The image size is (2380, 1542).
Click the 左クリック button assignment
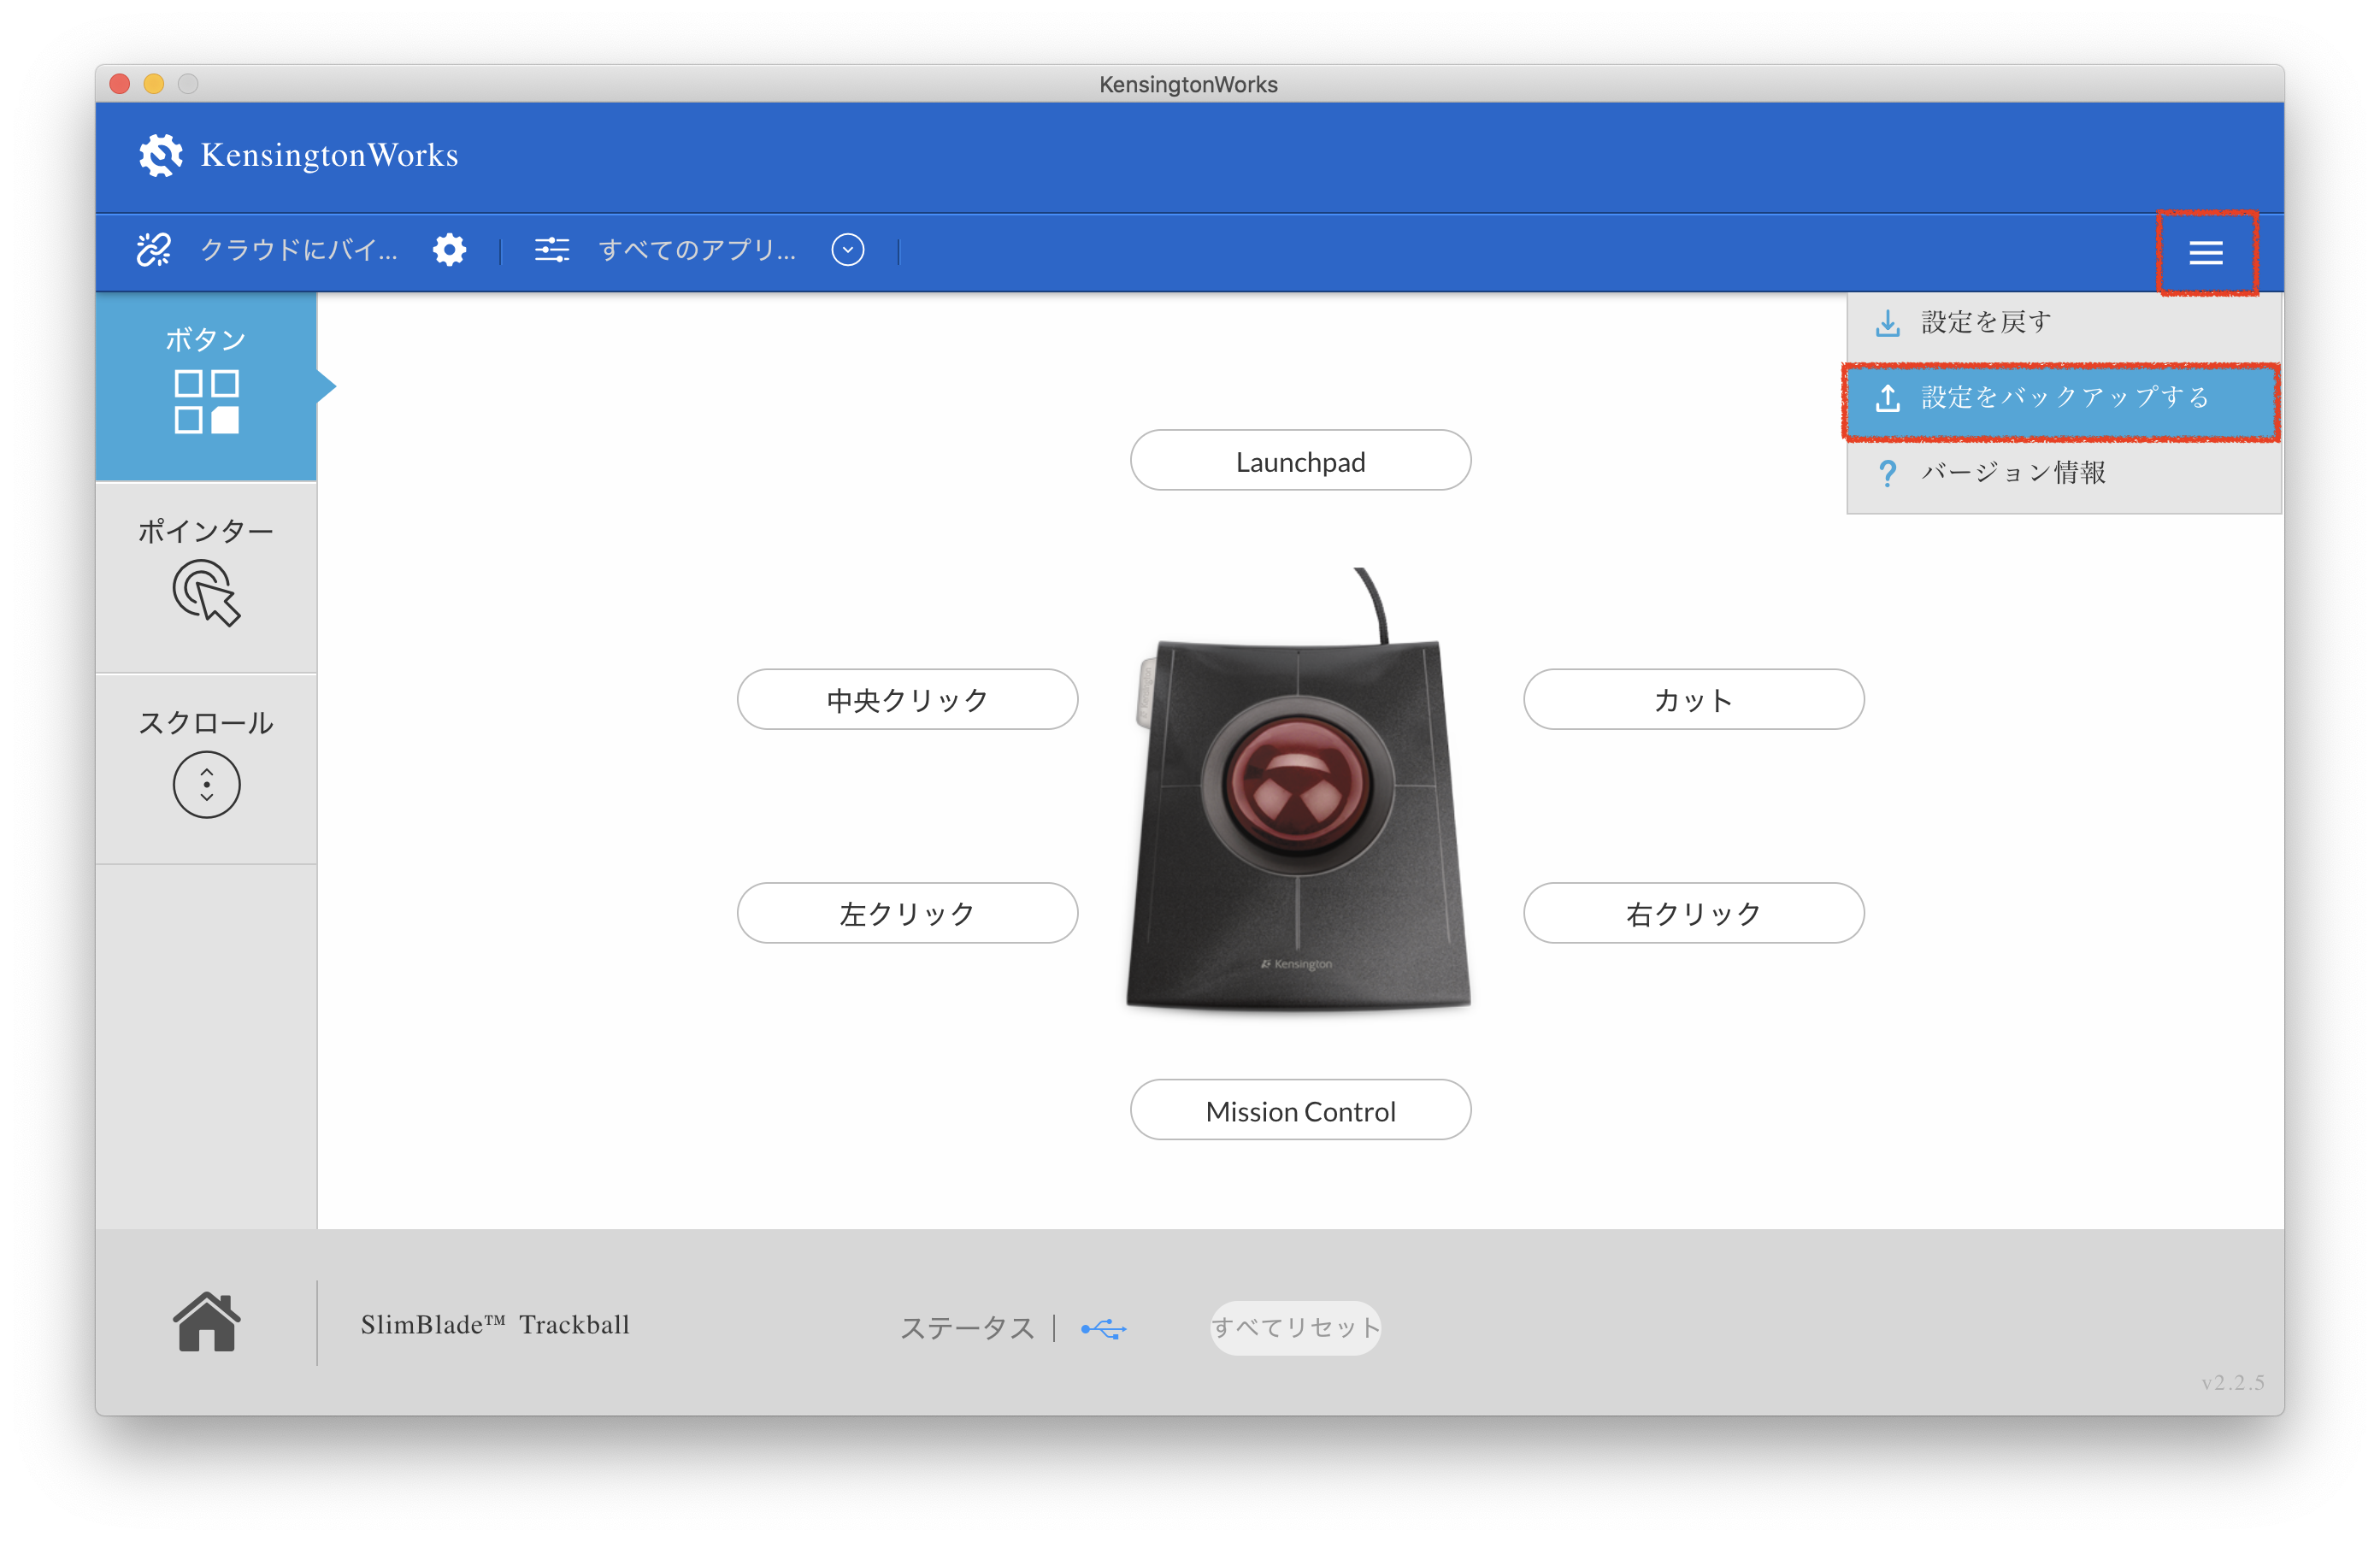pos(907,913)
